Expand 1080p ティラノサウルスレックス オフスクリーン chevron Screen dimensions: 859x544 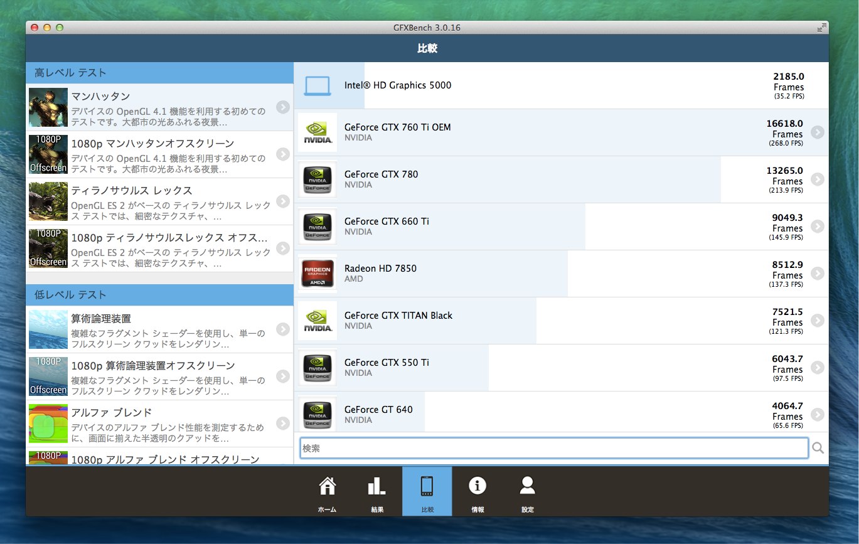[x=283, y=248]
